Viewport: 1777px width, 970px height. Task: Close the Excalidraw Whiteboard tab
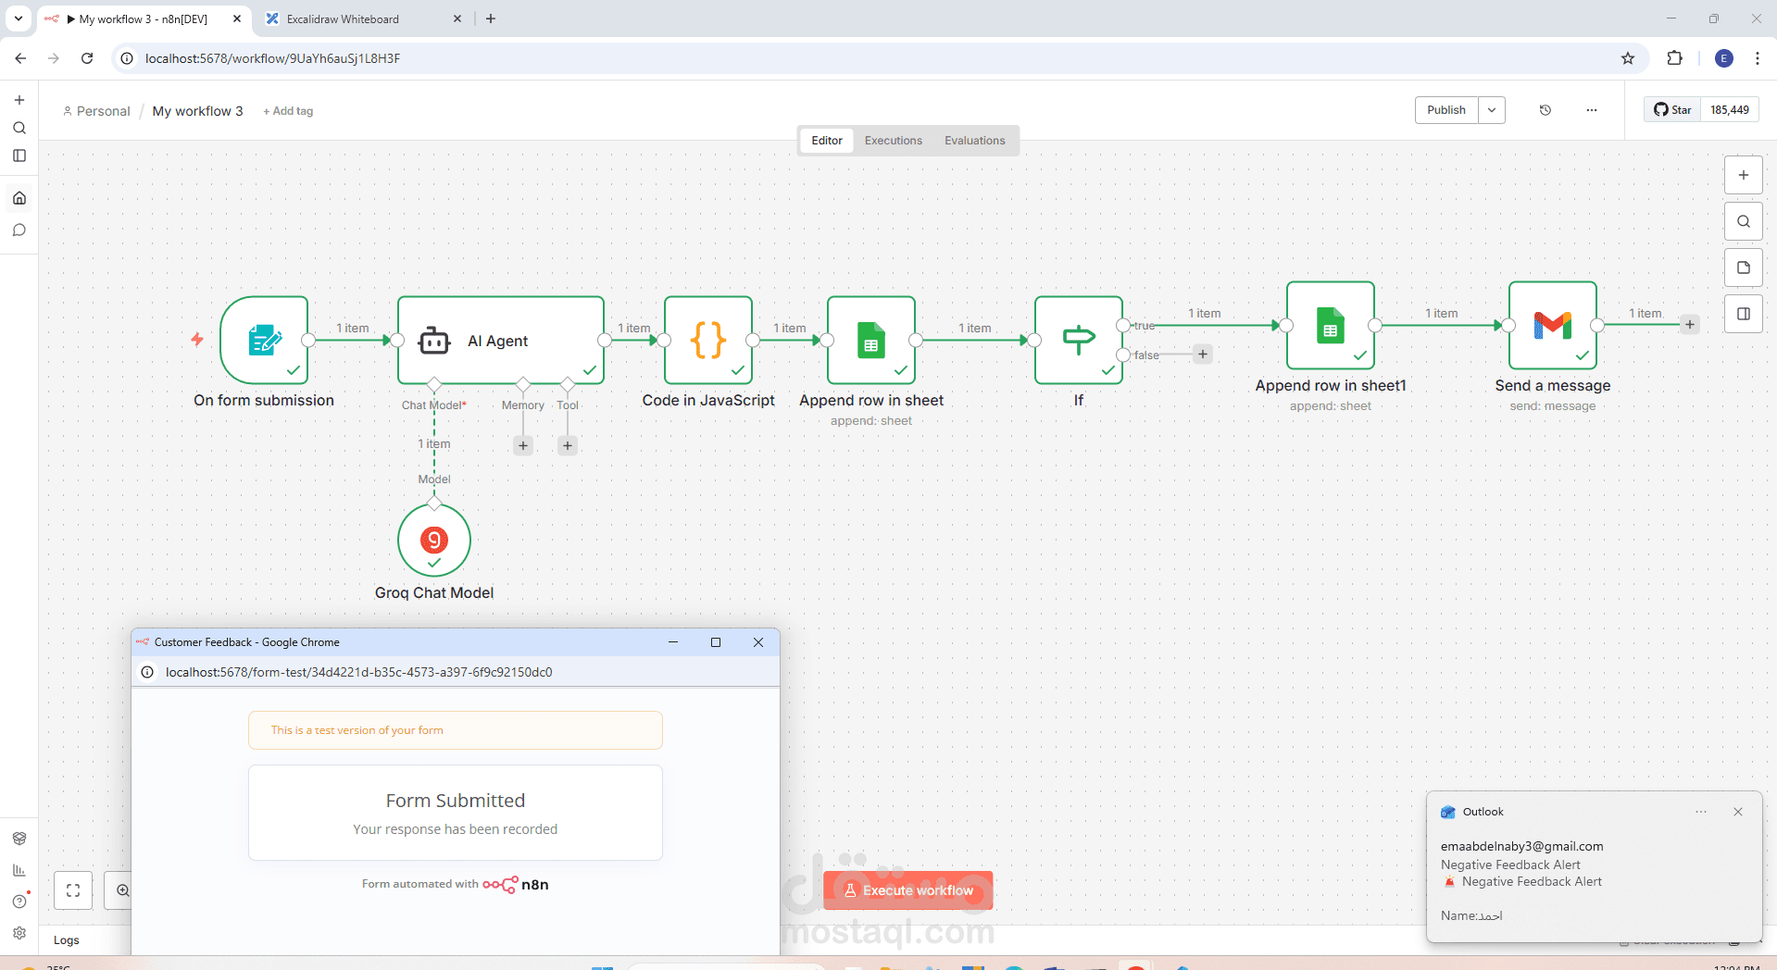click(x=457, y=19)
